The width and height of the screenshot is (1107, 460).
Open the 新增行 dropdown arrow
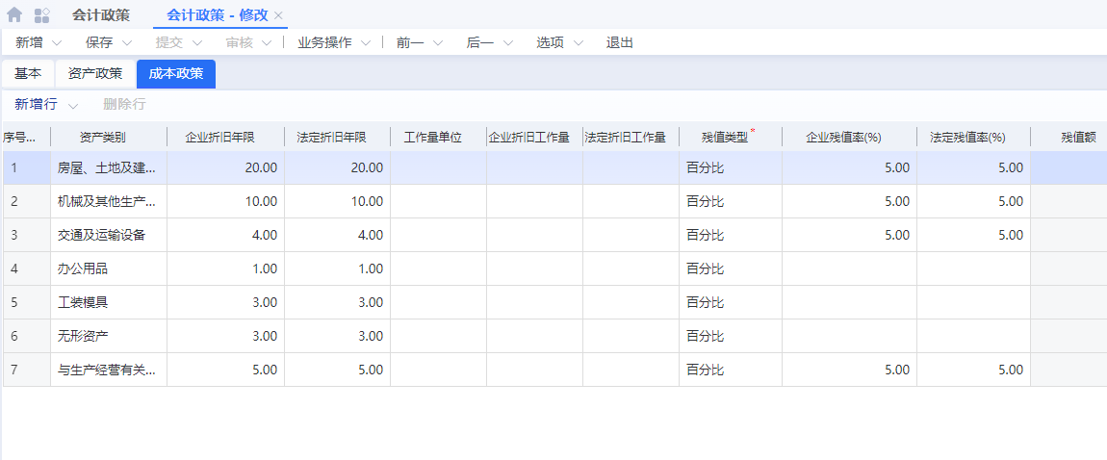[73, 105]
